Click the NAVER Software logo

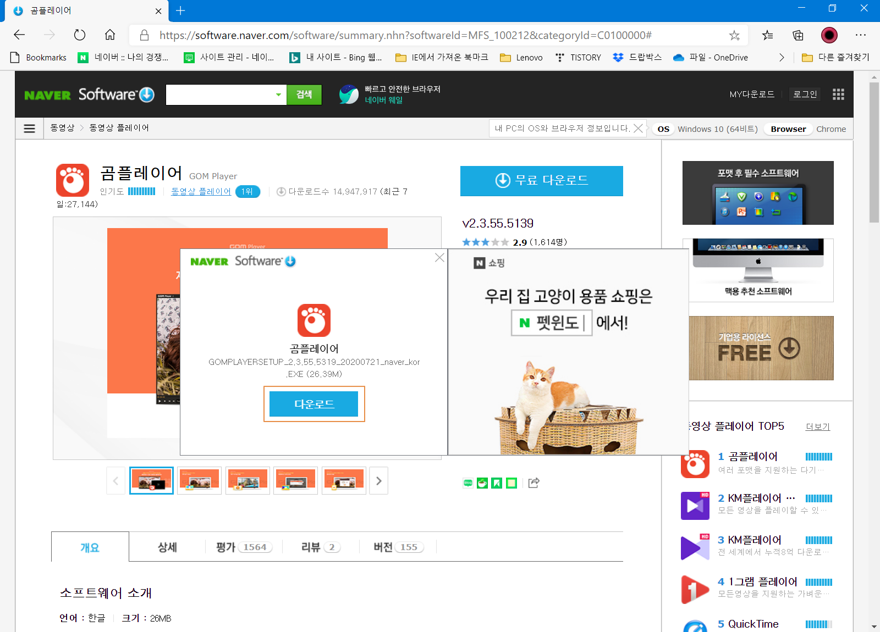click(x=89, y=95)
